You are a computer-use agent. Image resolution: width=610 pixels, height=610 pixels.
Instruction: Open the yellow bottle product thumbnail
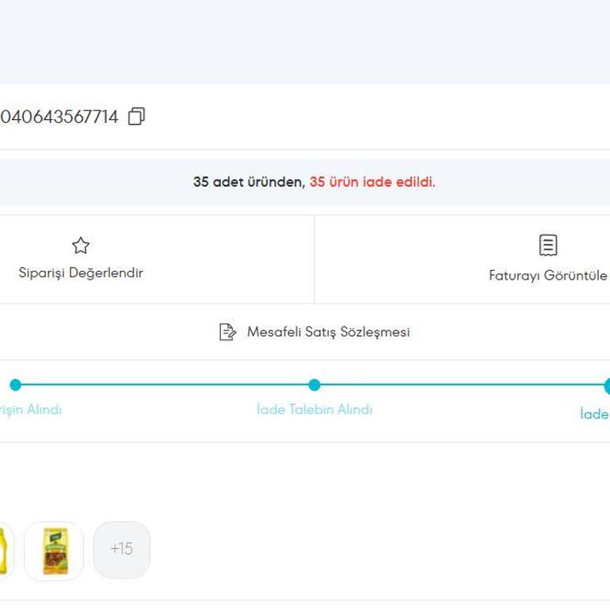(3, 550)
